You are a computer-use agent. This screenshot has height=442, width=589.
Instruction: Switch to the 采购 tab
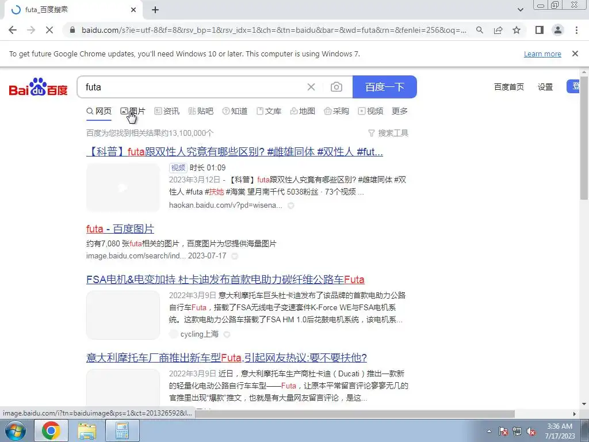[x=336, y=111]
